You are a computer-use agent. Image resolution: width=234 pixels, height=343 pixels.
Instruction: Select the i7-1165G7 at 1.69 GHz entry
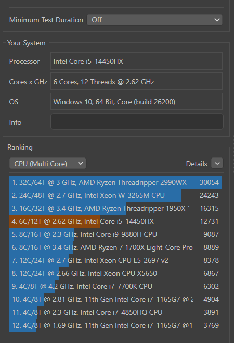tap(115, 325)
